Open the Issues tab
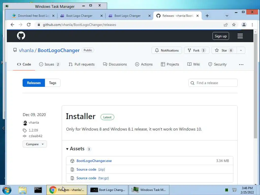 click(x=50, y=64)
